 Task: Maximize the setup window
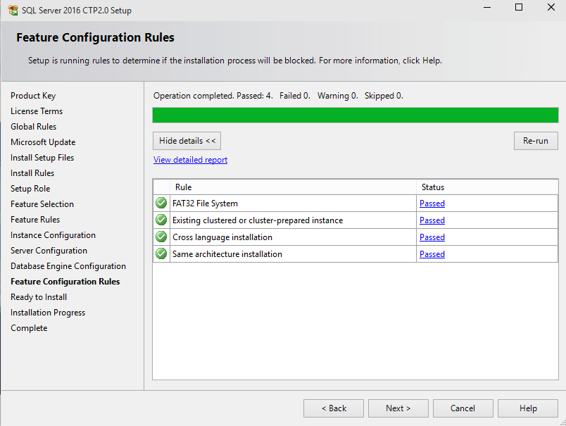[519, 7]
